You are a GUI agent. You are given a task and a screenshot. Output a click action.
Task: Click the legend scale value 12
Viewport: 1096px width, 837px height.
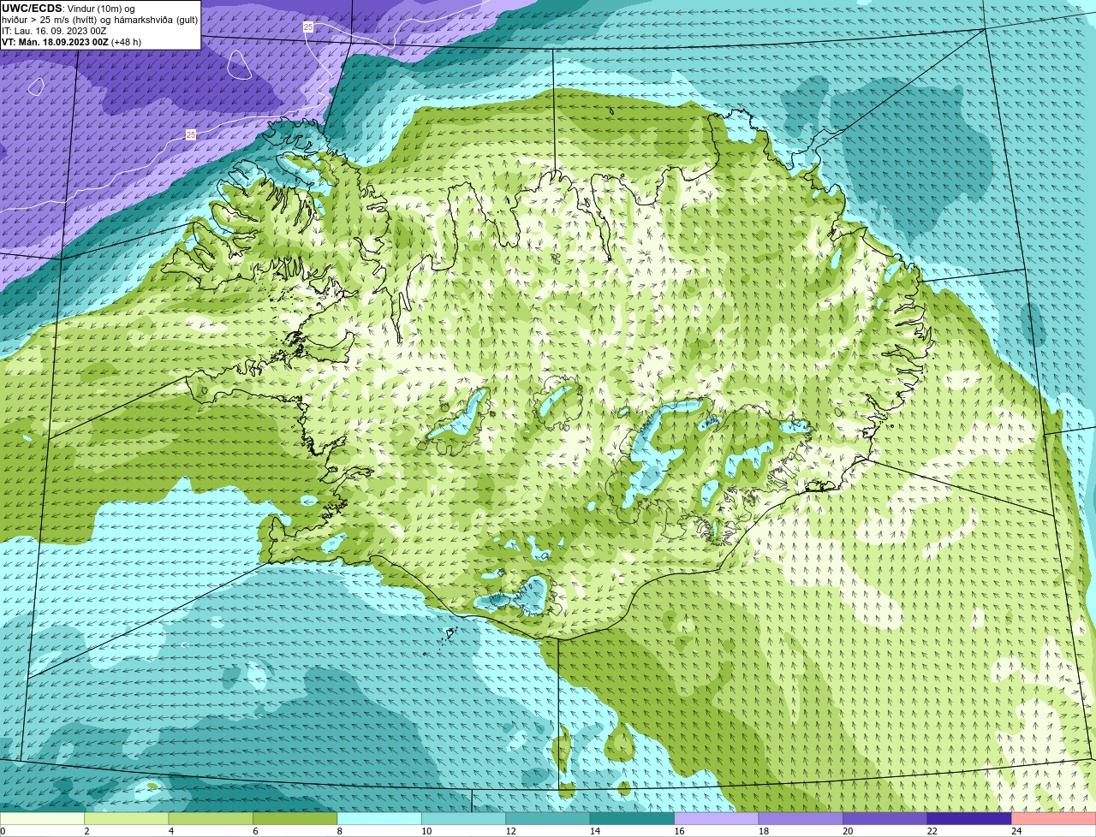pyautogui.click(x=510, y=831)
